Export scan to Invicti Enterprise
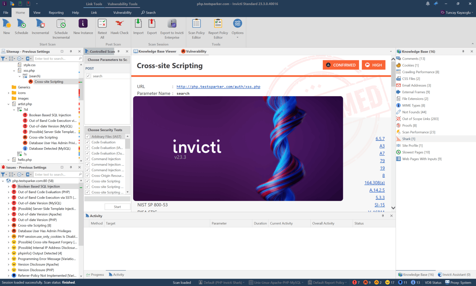Viewport: 476px width, 286px height. [x=172, y=27]
